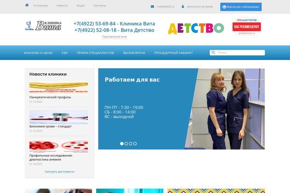Click Новости клиники heading
This screenshot has width=290, height=193.
click(48, 74)
